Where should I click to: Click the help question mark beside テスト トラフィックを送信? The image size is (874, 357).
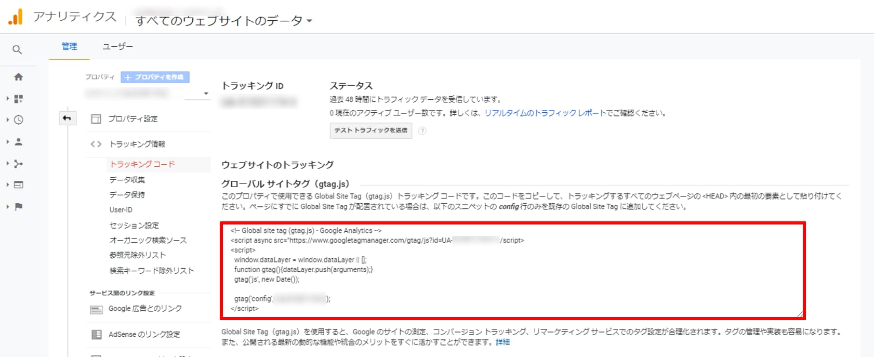(x=422, y=131)
